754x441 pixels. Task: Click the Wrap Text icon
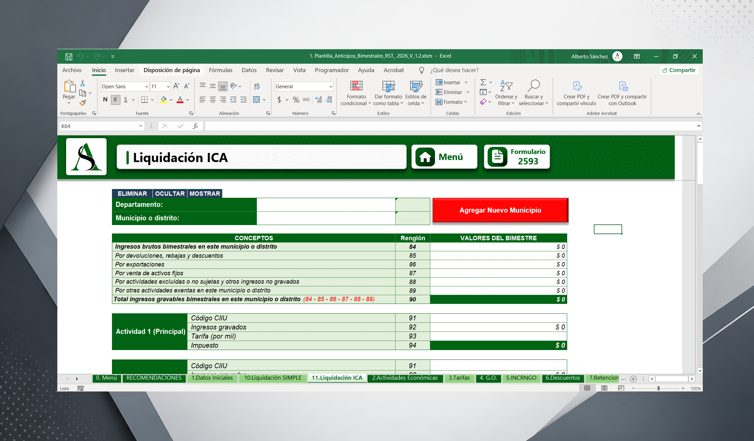point(257,86)
